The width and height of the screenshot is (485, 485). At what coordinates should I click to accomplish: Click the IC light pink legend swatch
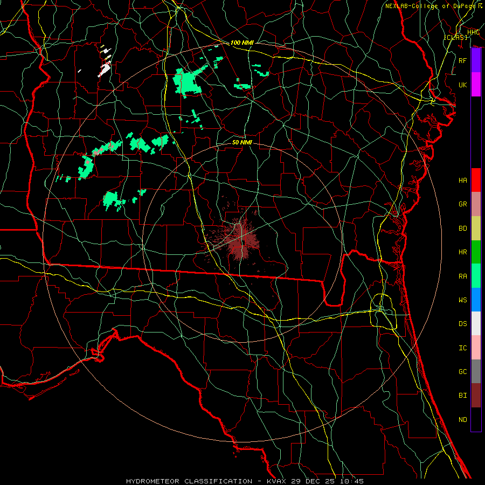click(x=476, y=348)
